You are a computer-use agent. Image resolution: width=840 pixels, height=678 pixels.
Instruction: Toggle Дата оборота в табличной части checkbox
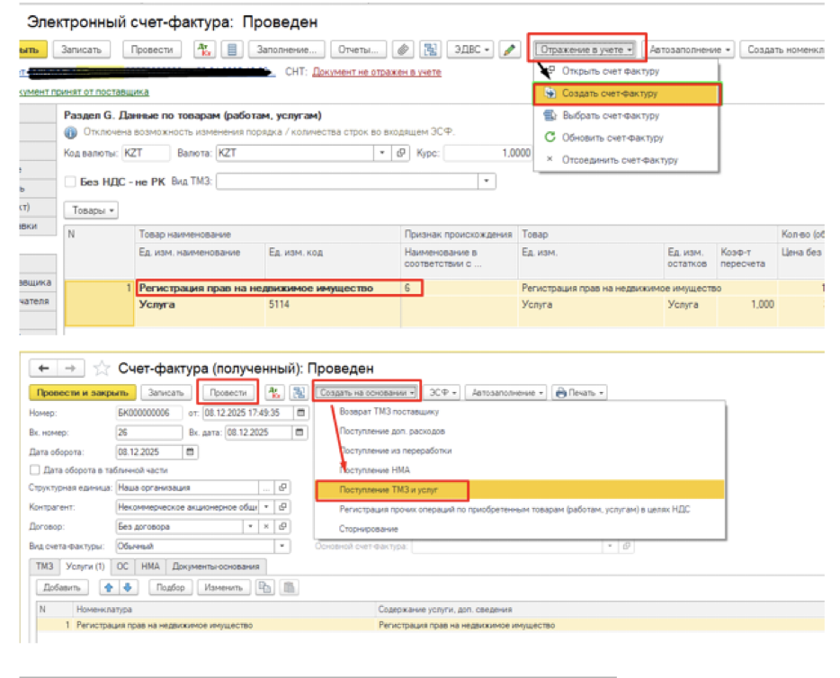pyautogui.click(x=35, y=469)
